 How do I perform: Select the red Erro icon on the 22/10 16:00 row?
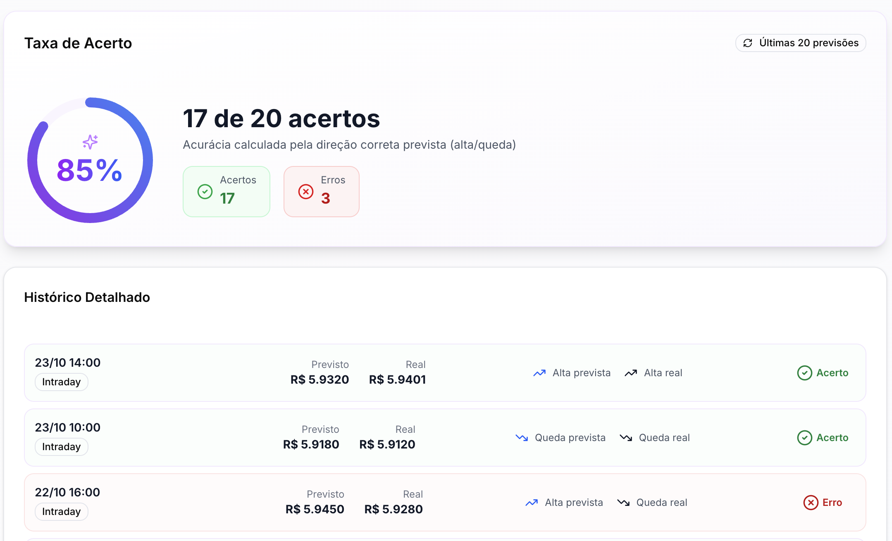tap(810, 503)
